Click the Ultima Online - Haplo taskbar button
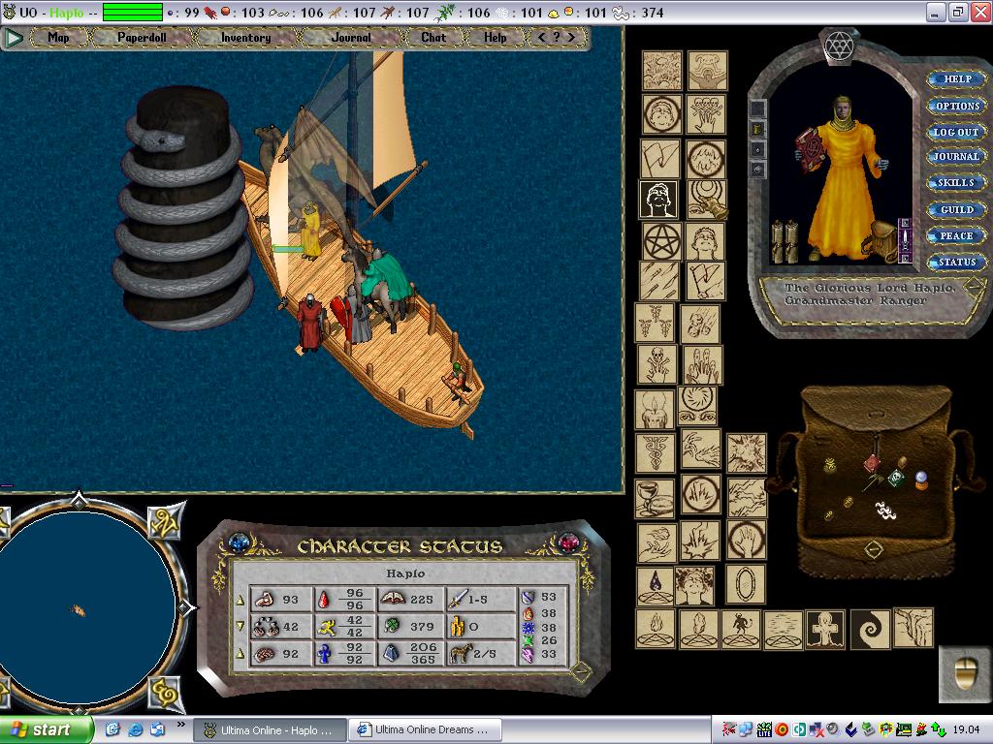 pos(270,730)
